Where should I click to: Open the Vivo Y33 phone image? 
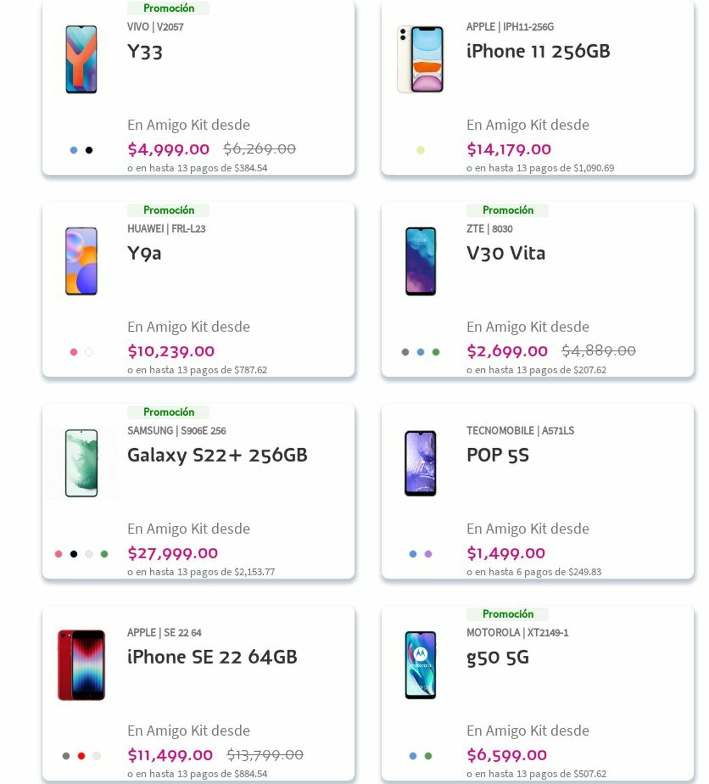coord(81,60)
